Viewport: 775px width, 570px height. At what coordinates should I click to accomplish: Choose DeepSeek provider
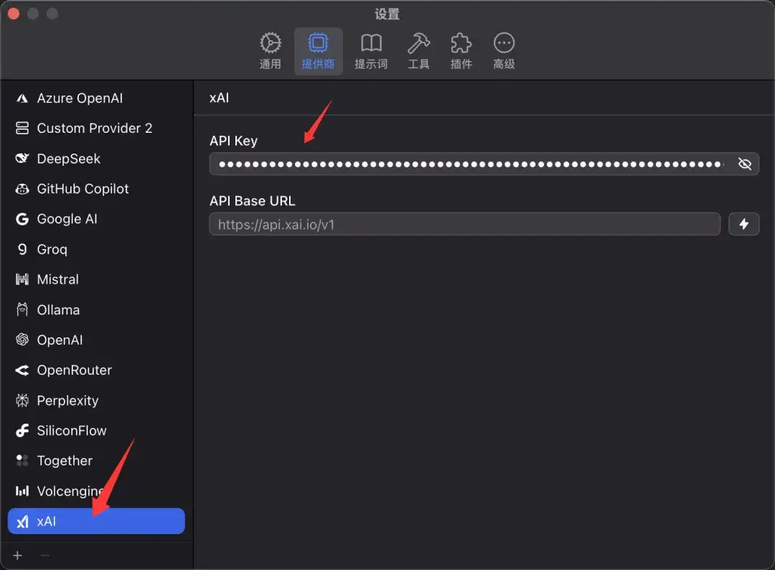pyautogui.click(x=96, y=159)
